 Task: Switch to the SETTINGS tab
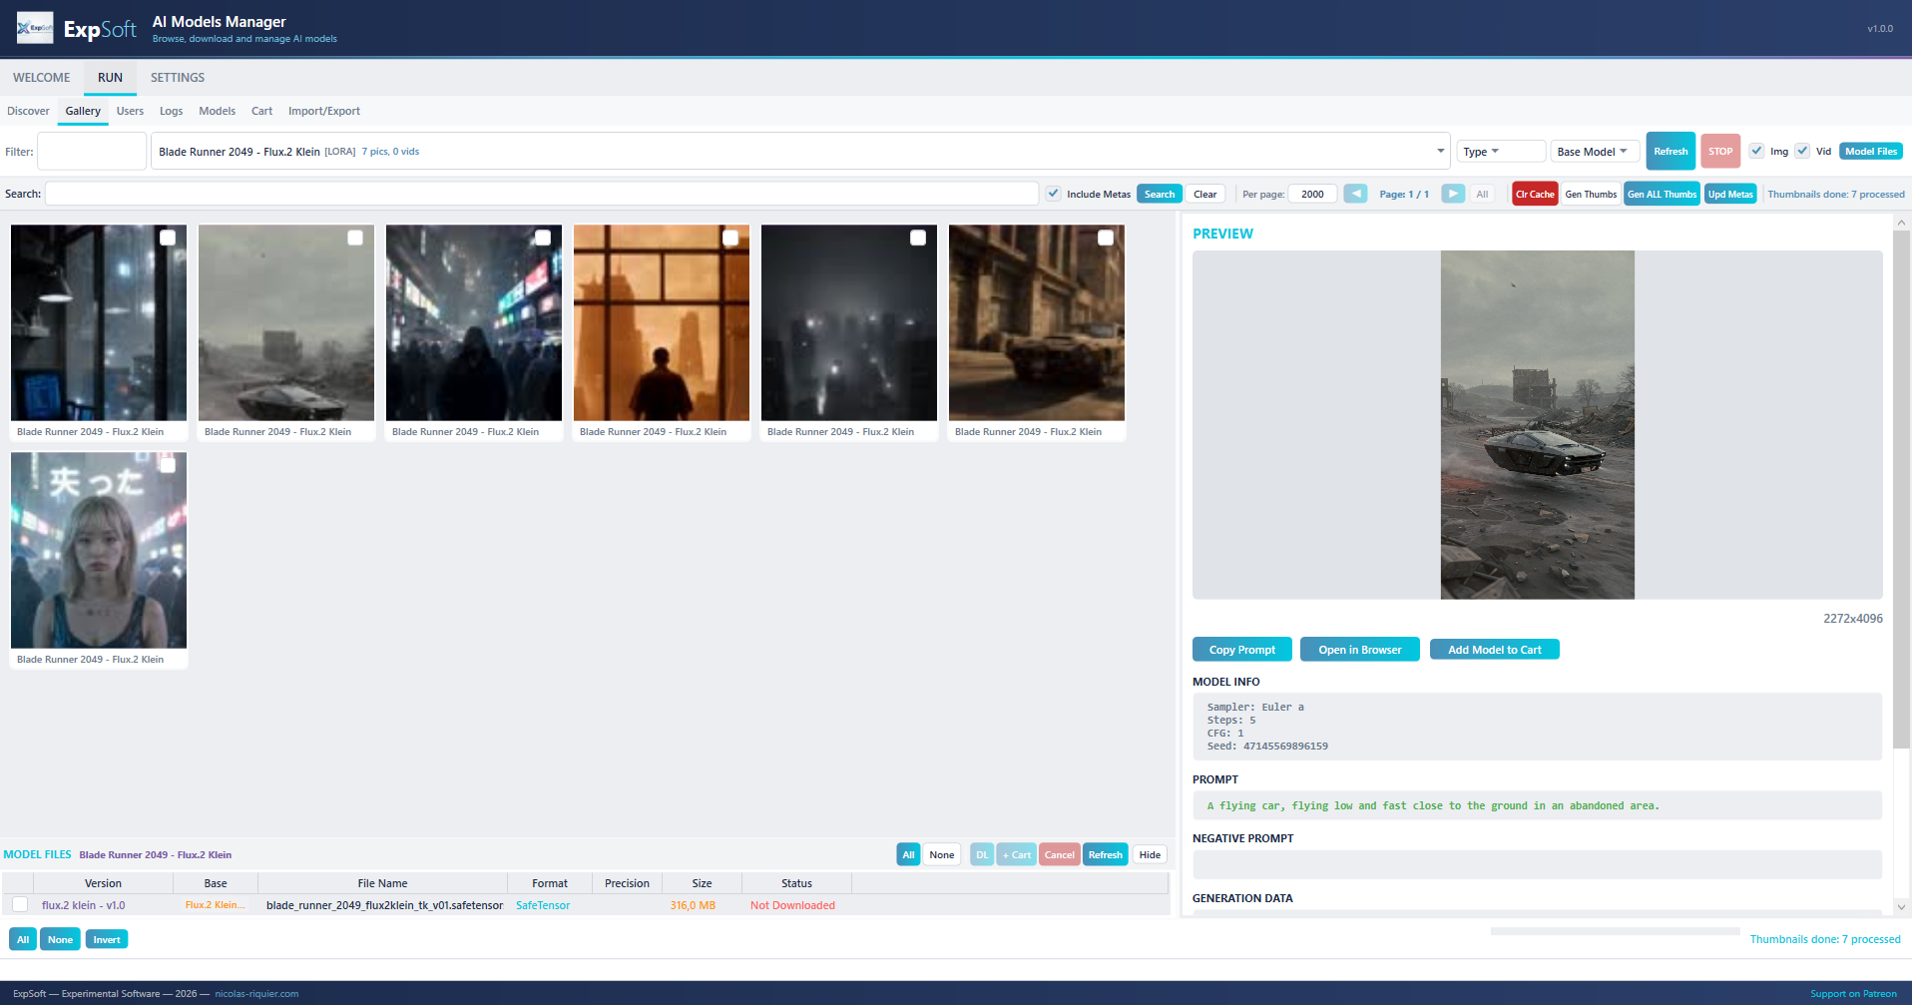coord(178,78)
